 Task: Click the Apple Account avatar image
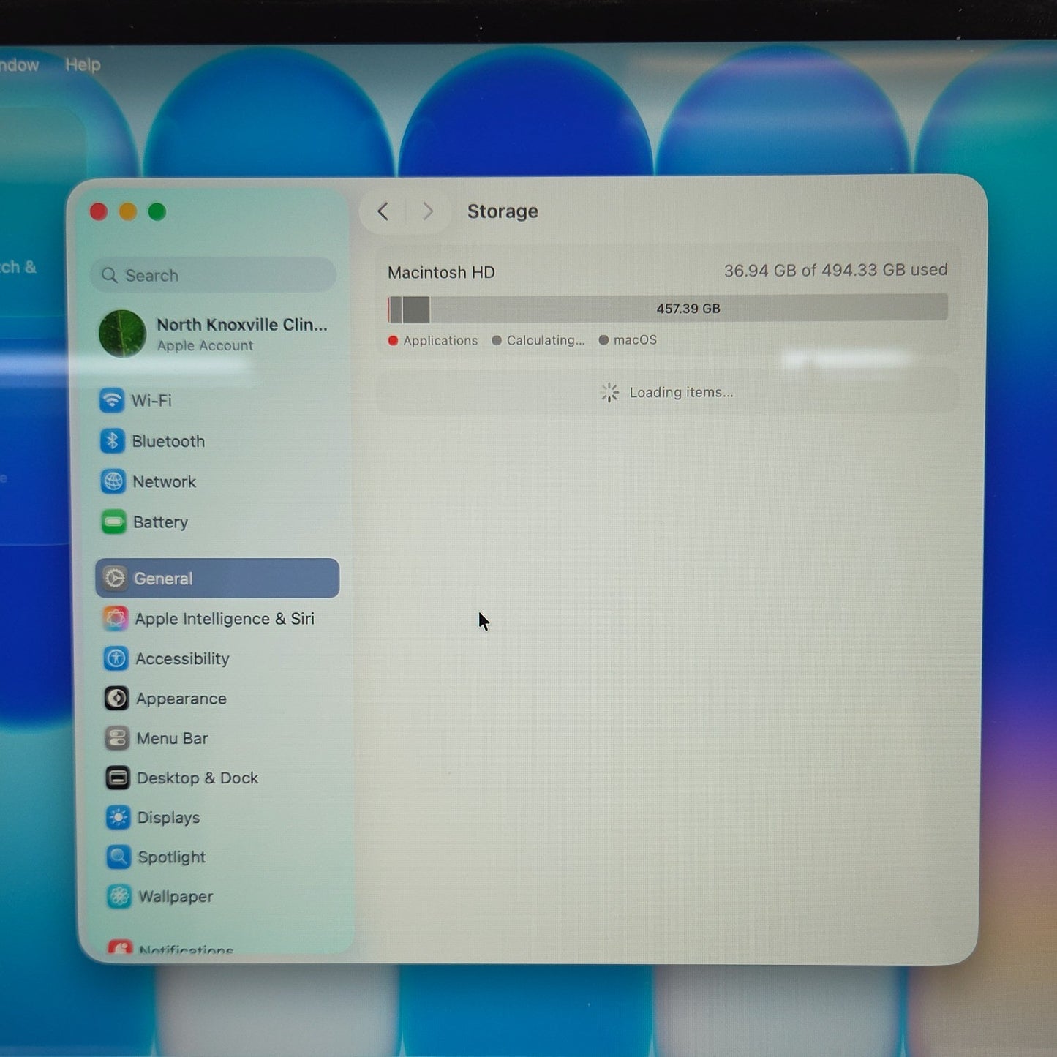point(122,334)
